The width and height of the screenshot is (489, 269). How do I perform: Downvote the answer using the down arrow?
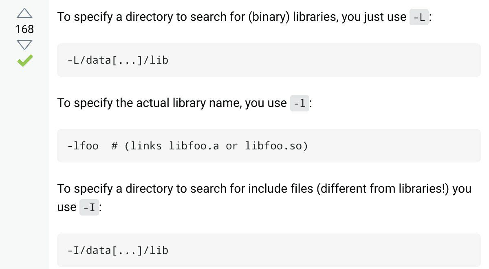coord(24,45)
